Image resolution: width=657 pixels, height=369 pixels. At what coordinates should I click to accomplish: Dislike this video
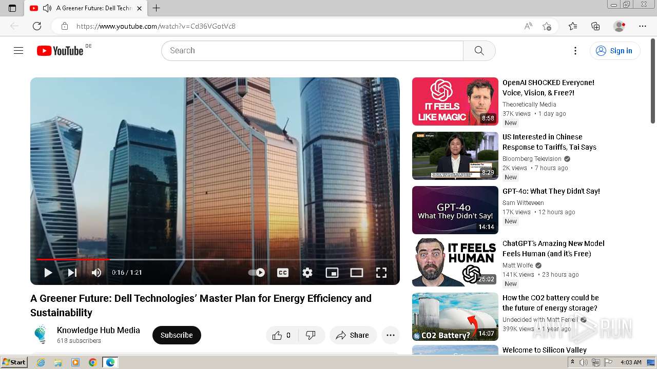click(x=311, y=335)
